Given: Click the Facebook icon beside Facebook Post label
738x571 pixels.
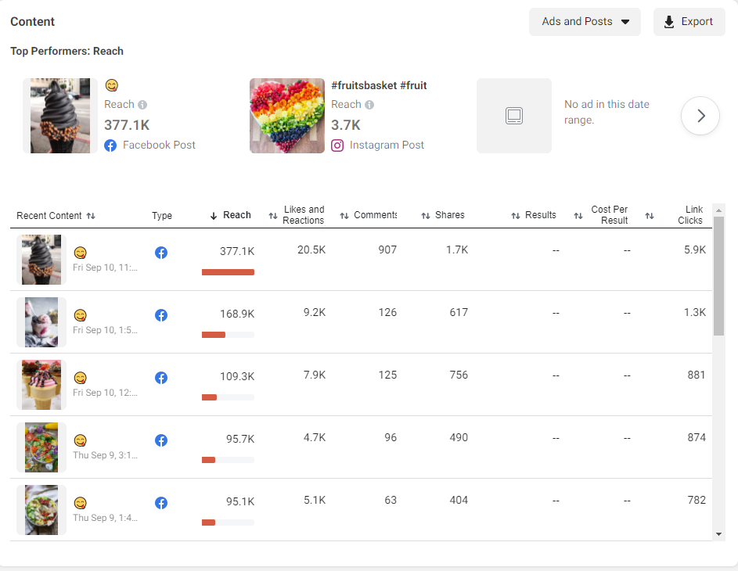Looking at the screenshot, I should click(110, 145).
